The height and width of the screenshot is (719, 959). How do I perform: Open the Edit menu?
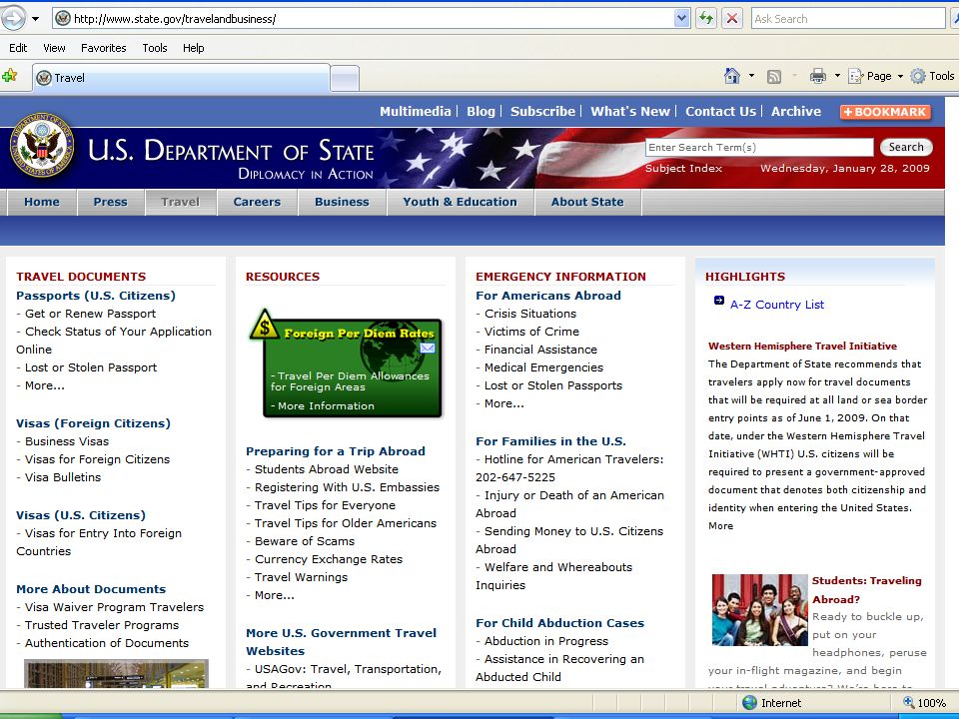pos(18,48)
